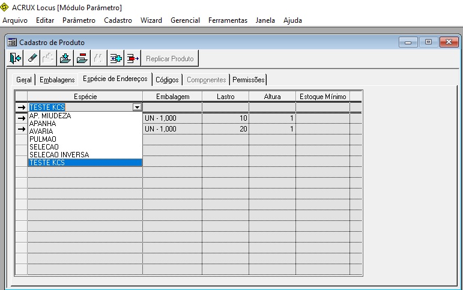Viewport: 463px width, 290px height.
Task: Open the Janela menu
Action: click(x=265, y=20)
